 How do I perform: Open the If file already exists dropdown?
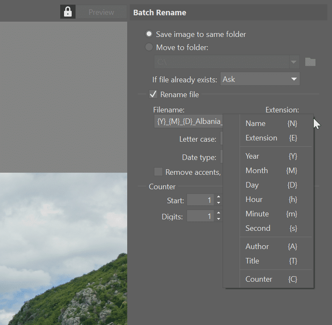pos(260,79)
